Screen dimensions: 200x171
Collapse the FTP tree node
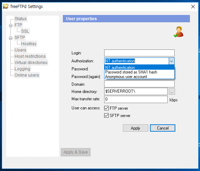click(10, 25)
